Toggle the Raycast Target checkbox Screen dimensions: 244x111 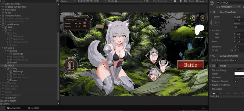click(235, 81)
